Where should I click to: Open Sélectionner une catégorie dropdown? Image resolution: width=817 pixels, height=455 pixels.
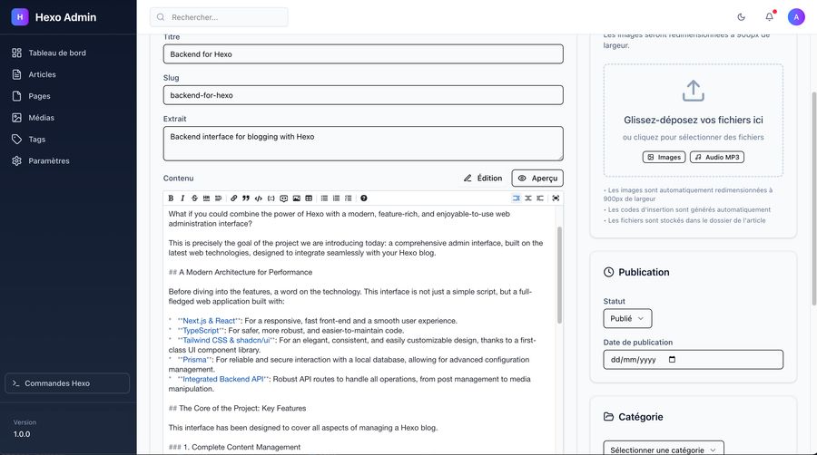click(x=664, y=450)
